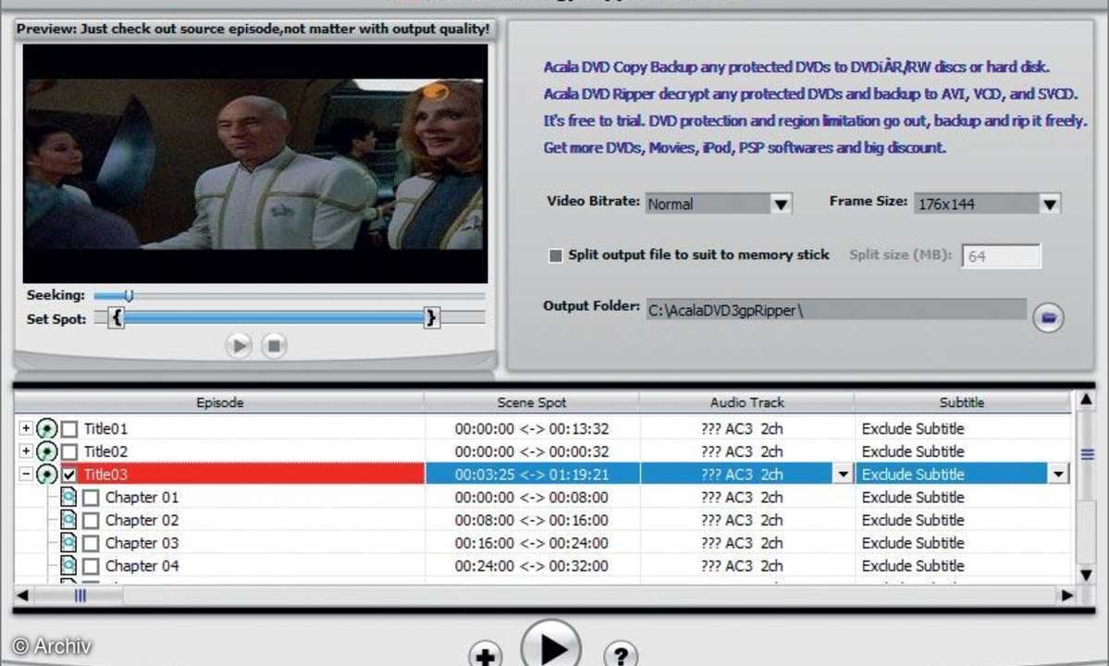Viewport: 1109px width, 666px height.
Task: Click the 'Get more DVDs, Movies' link
Action: 744,148
